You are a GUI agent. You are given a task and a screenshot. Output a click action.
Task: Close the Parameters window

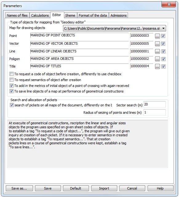[169, 4]
